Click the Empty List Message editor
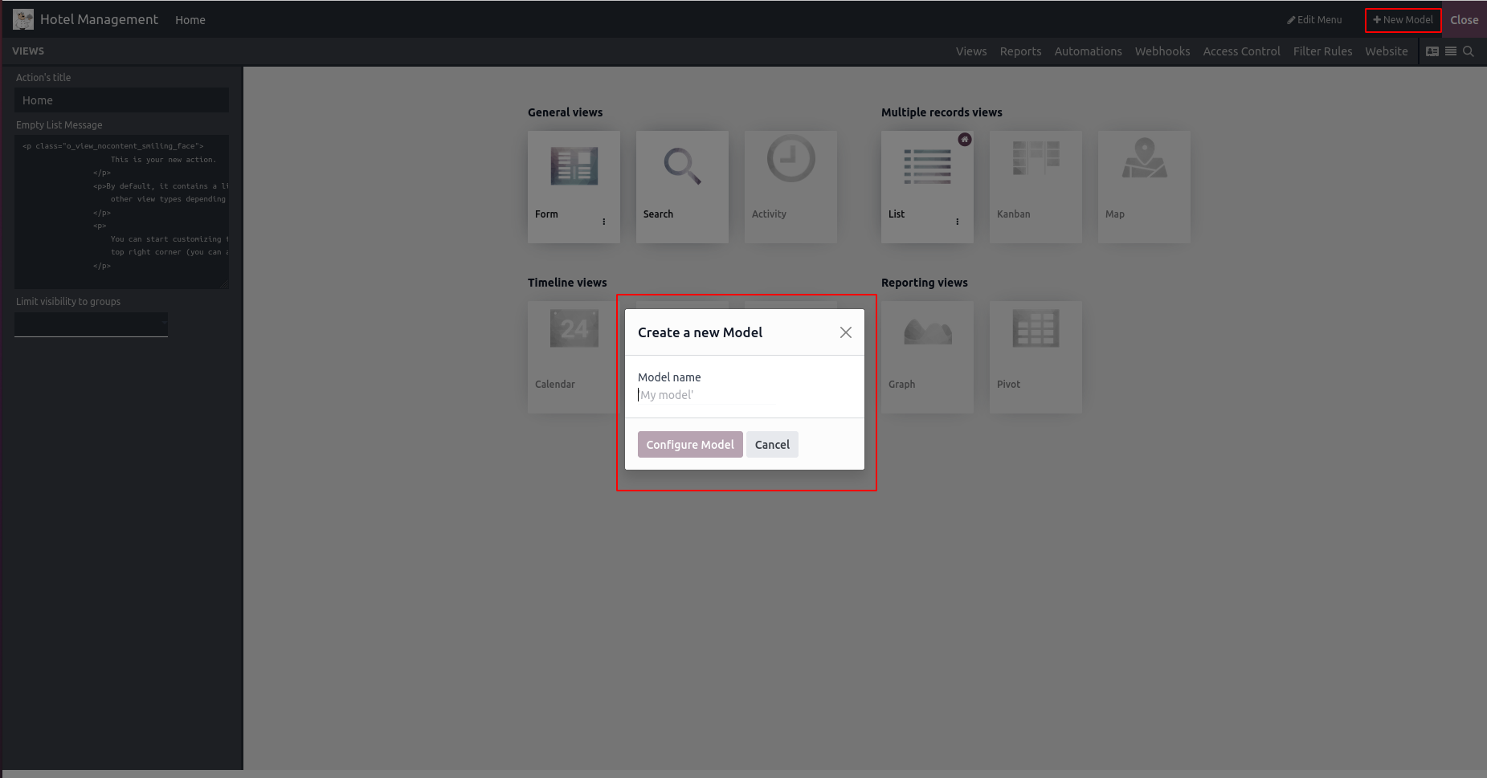The width and height of the screenshot is (1487, 778). [121, 212]
